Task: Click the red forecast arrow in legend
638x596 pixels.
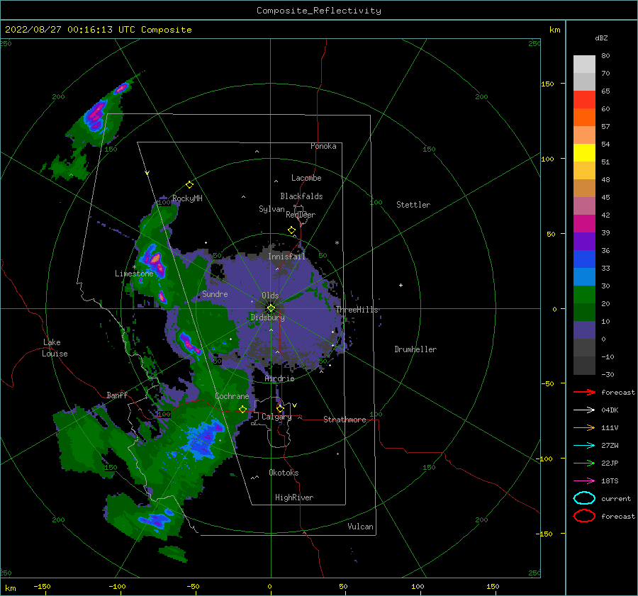Action: 584,392
